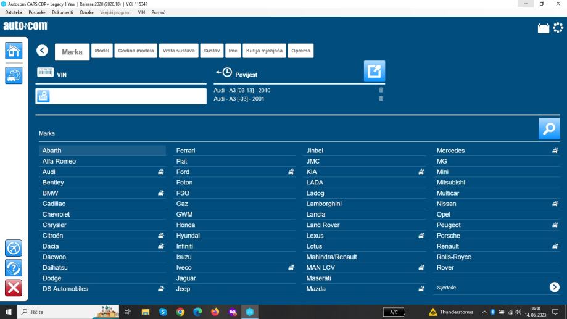Open the Datoteka menu
The height and width of the screenshot is (319, 567).
[14, 12]
